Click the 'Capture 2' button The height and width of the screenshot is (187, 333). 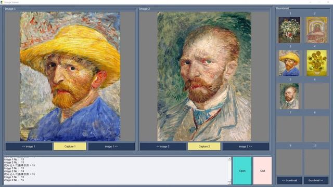tap(204, 146)
